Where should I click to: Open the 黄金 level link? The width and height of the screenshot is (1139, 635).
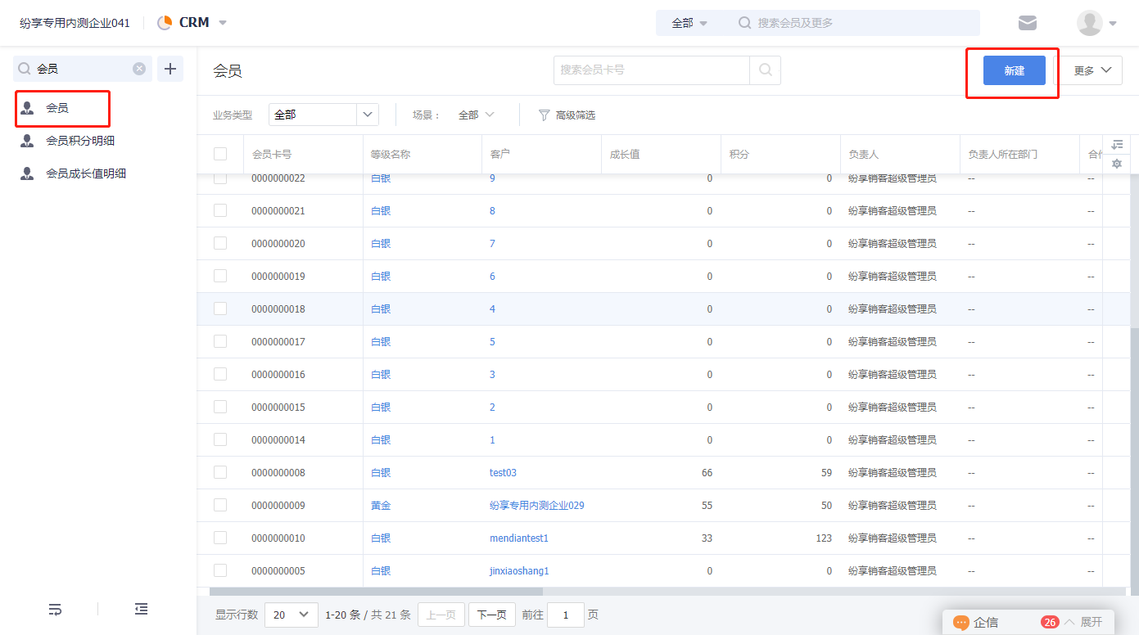point(381,506)
